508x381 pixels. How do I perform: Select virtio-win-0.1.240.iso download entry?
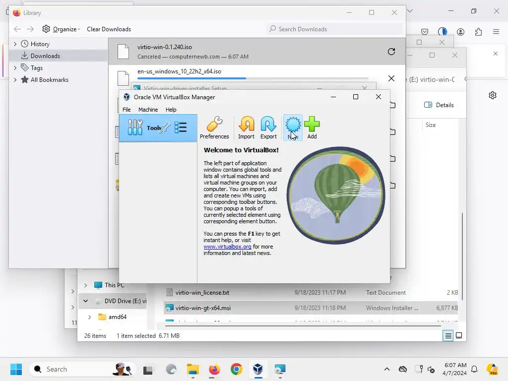pyautogui.click(x=256, y=52)
